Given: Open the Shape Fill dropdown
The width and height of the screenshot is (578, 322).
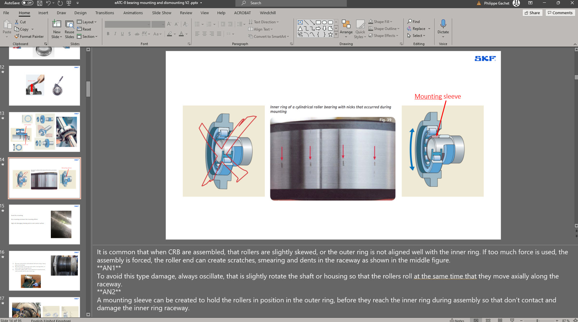Looking at the screenshot, I should point(380,21).
